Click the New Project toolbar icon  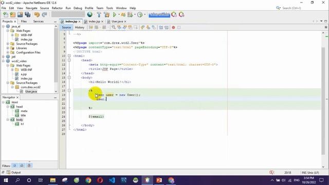[x=13, y=14]
